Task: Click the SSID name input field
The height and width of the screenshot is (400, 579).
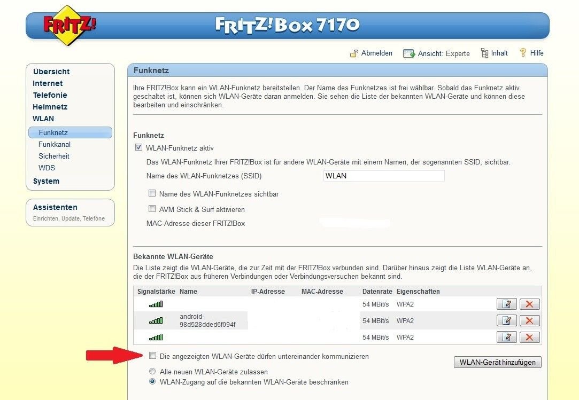Action: click(384, 176)
